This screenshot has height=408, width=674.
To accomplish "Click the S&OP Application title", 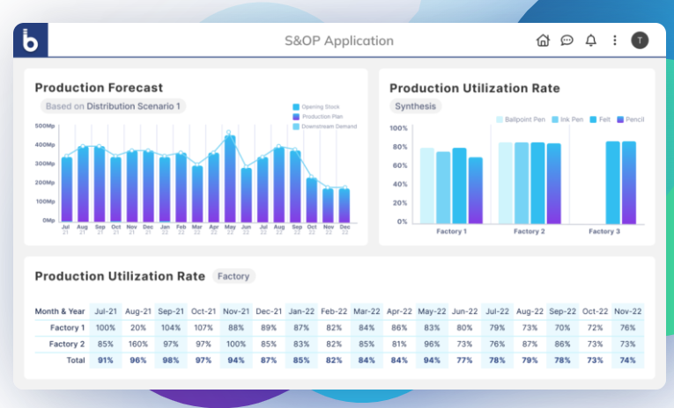I will point(339,40).
